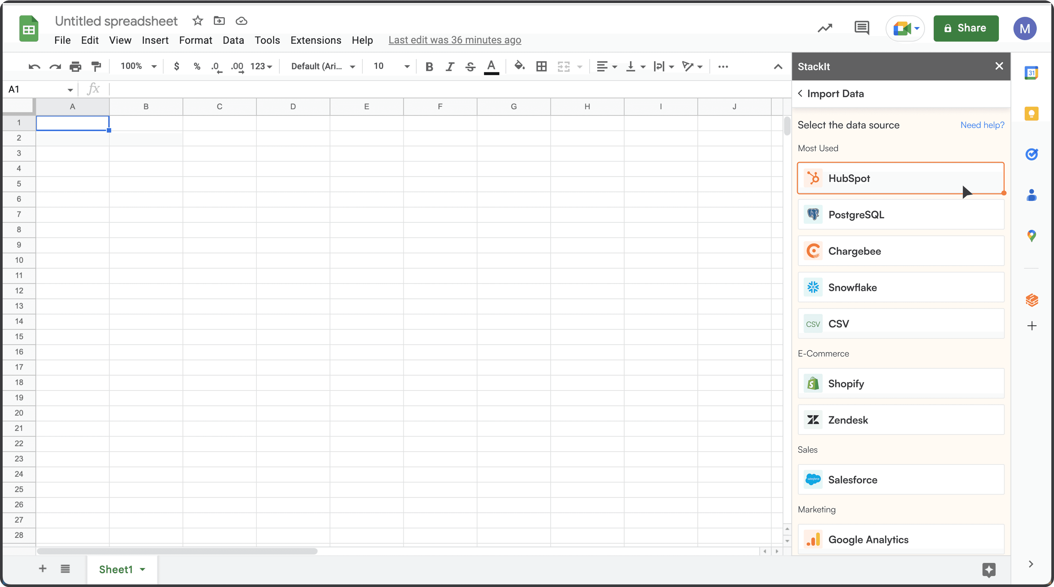Open Google Maps side panel icon

pyautogui.click(x=1031, y=236)
